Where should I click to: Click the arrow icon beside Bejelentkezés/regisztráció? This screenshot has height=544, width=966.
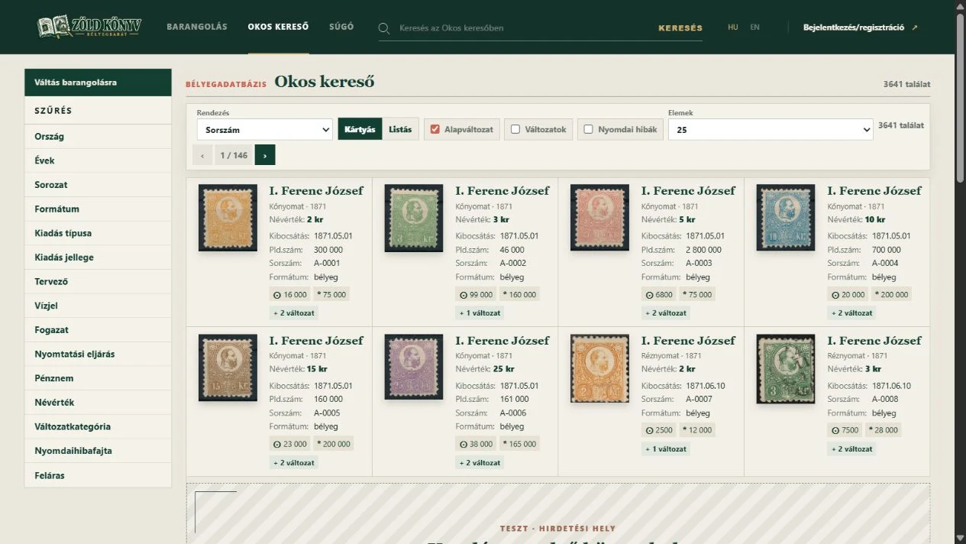[915, 28]
